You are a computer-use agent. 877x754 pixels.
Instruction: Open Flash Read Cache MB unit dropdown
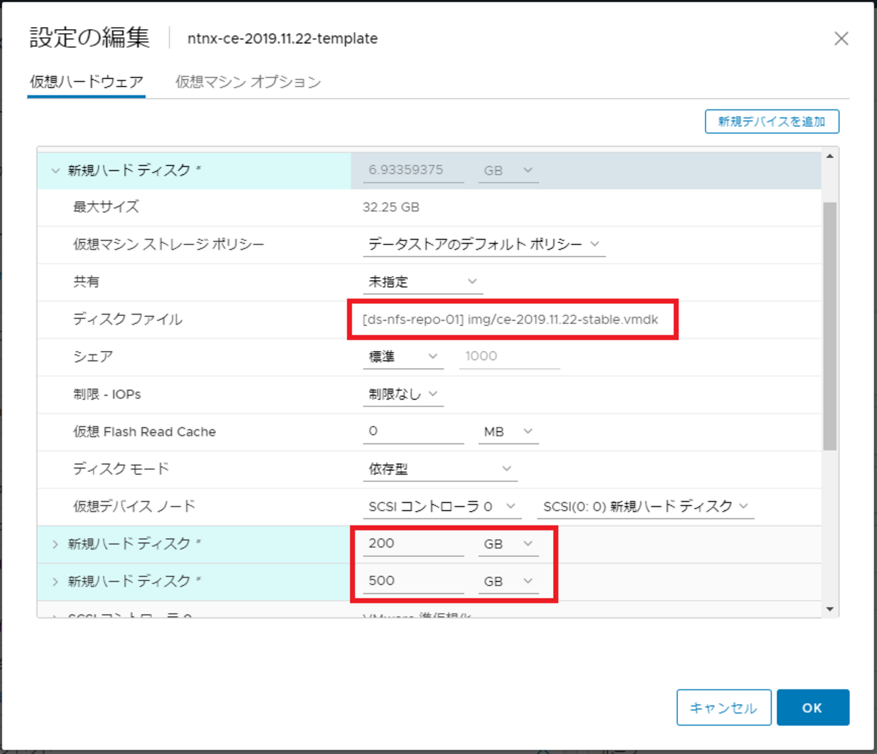(508, 431)
